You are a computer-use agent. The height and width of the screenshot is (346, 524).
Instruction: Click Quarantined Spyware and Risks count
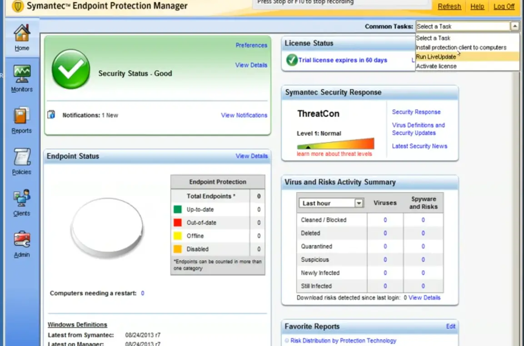(x=423, y=246)
